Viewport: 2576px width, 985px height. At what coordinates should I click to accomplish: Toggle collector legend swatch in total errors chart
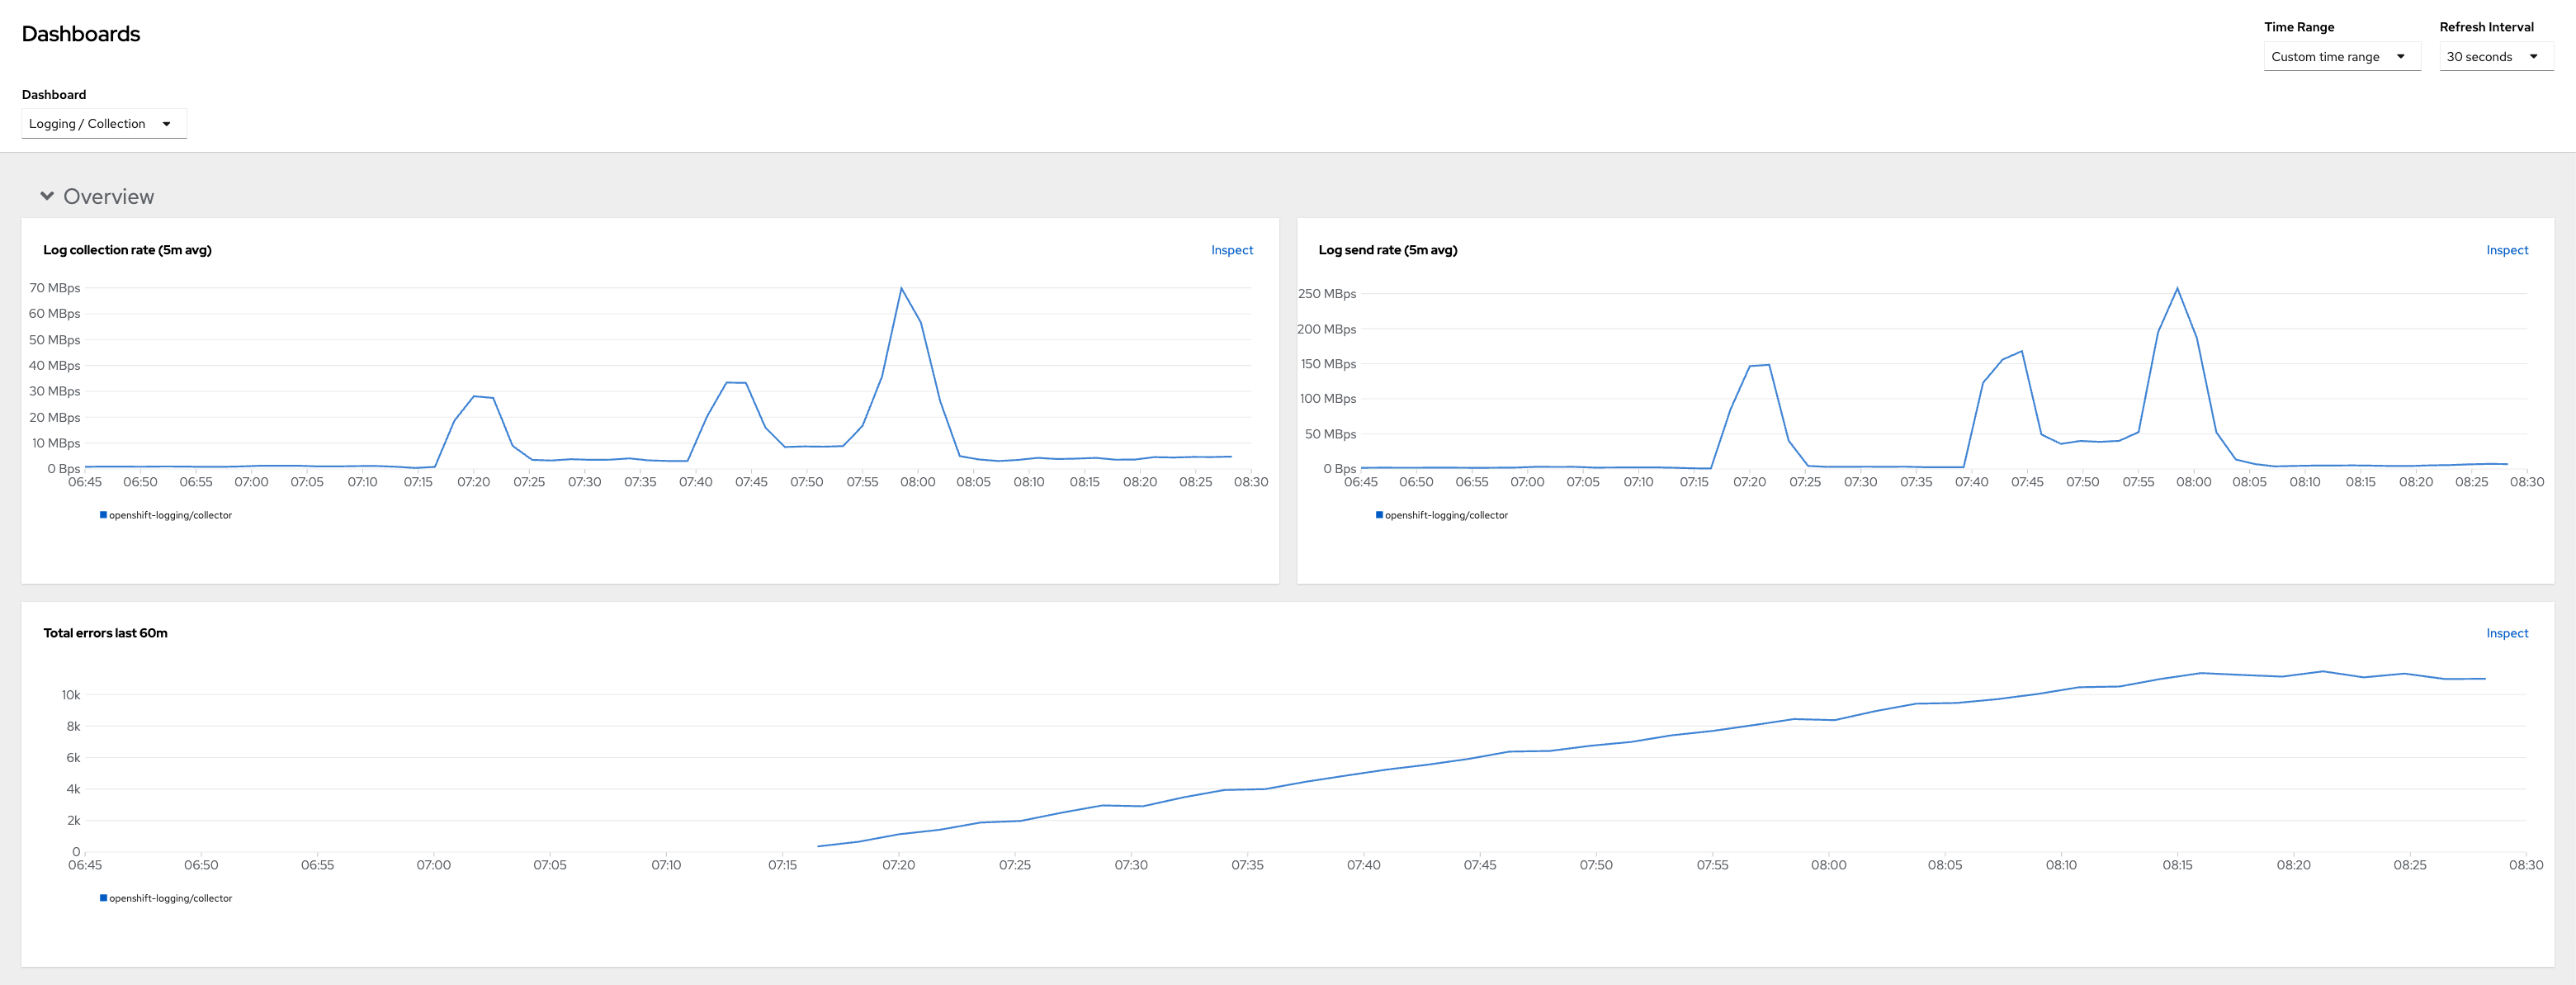point(103,898)
